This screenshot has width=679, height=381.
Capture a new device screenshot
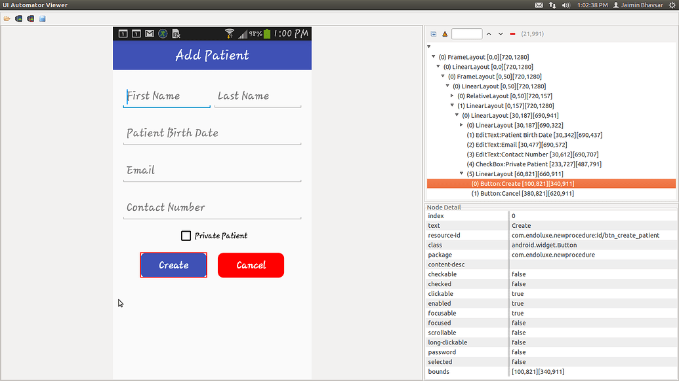pos(18,18)
